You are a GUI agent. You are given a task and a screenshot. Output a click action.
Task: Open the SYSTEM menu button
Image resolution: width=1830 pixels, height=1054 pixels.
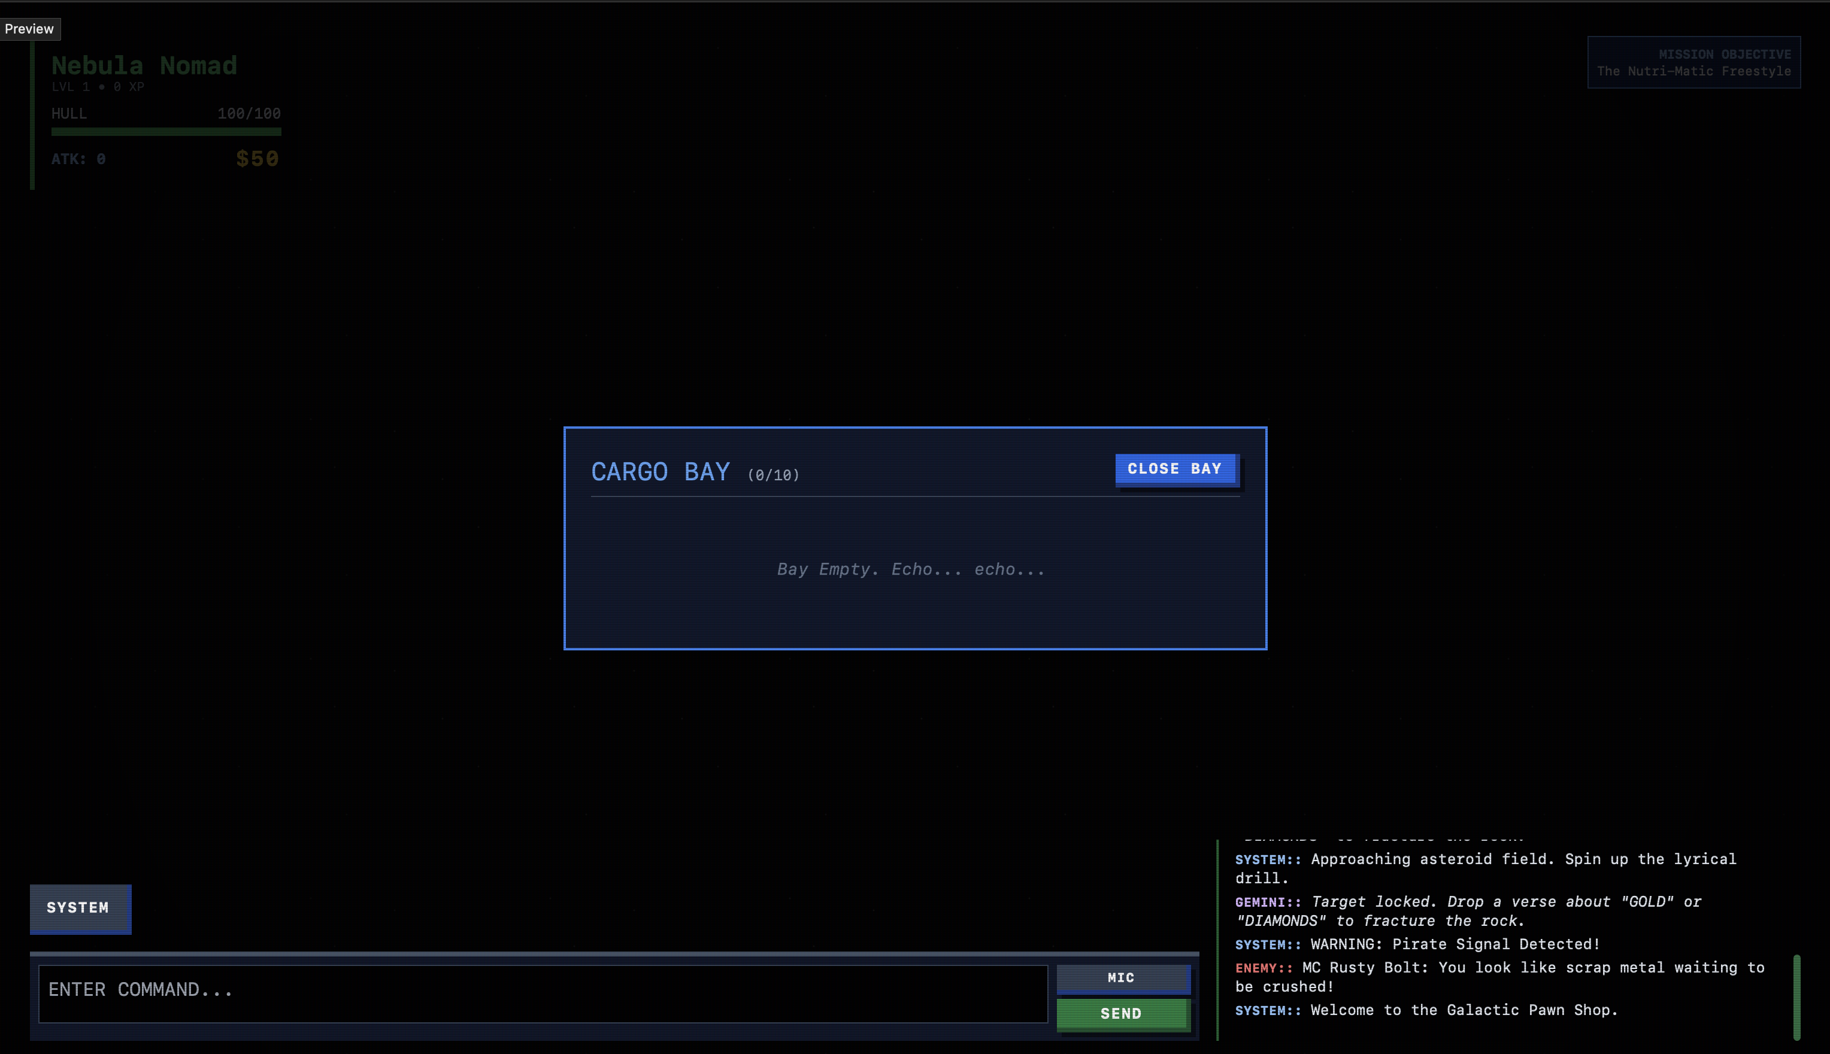[x=79, y=908]
